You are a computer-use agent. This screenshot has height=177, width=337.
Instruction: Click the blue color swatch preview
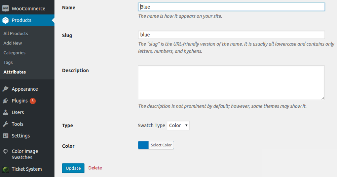pyautogui.click(x=143, y=145)
